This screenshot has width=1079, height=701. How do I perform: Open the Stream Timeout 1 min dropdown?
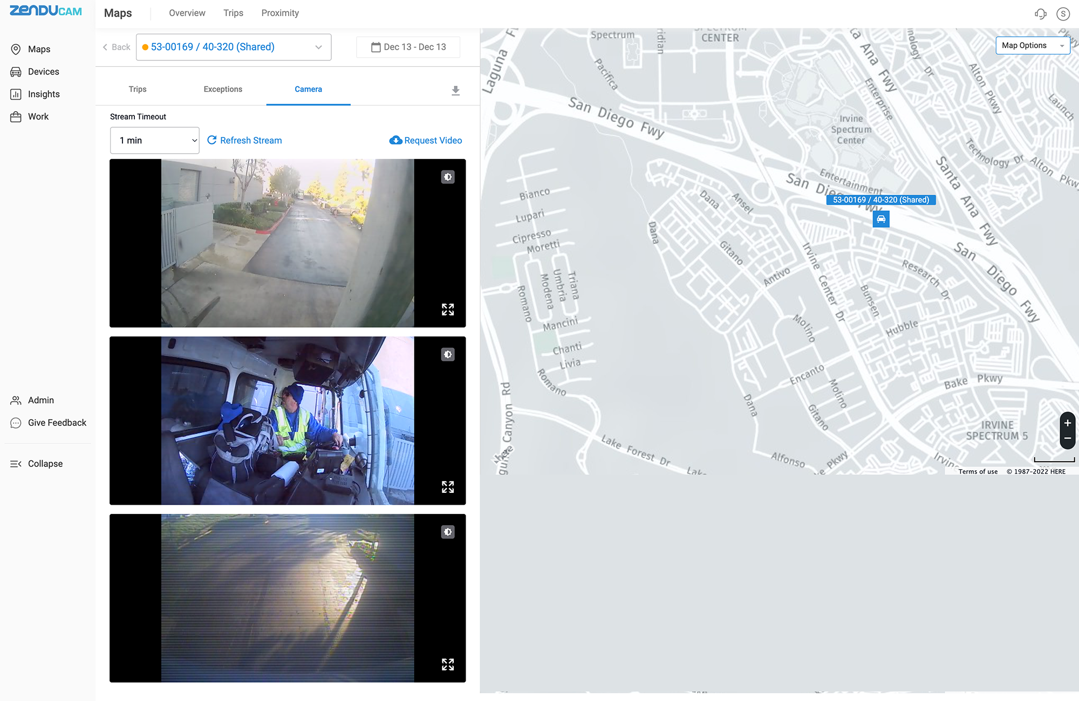click(x=154, y=140)
